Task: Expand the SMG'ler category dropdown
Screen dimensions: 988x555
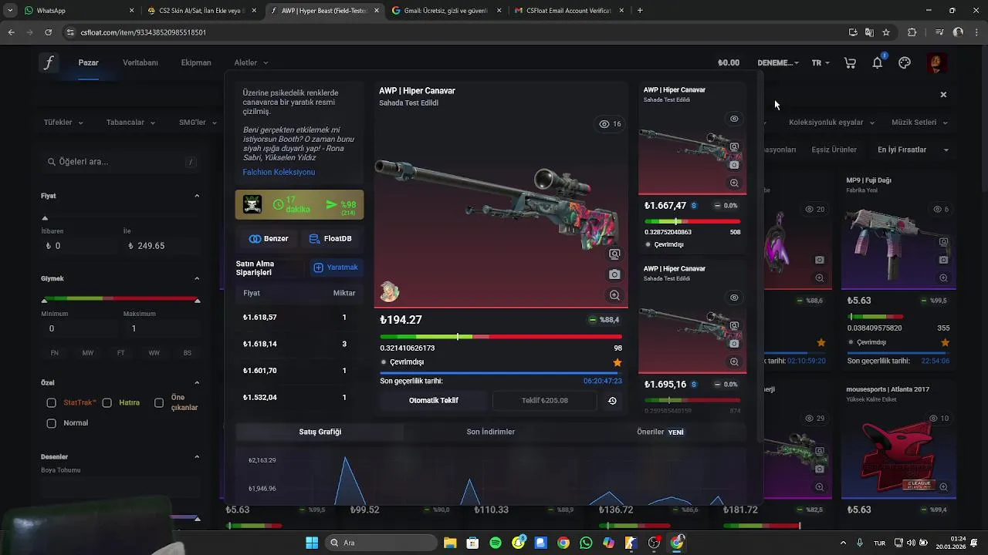Action: click(198, 123)
